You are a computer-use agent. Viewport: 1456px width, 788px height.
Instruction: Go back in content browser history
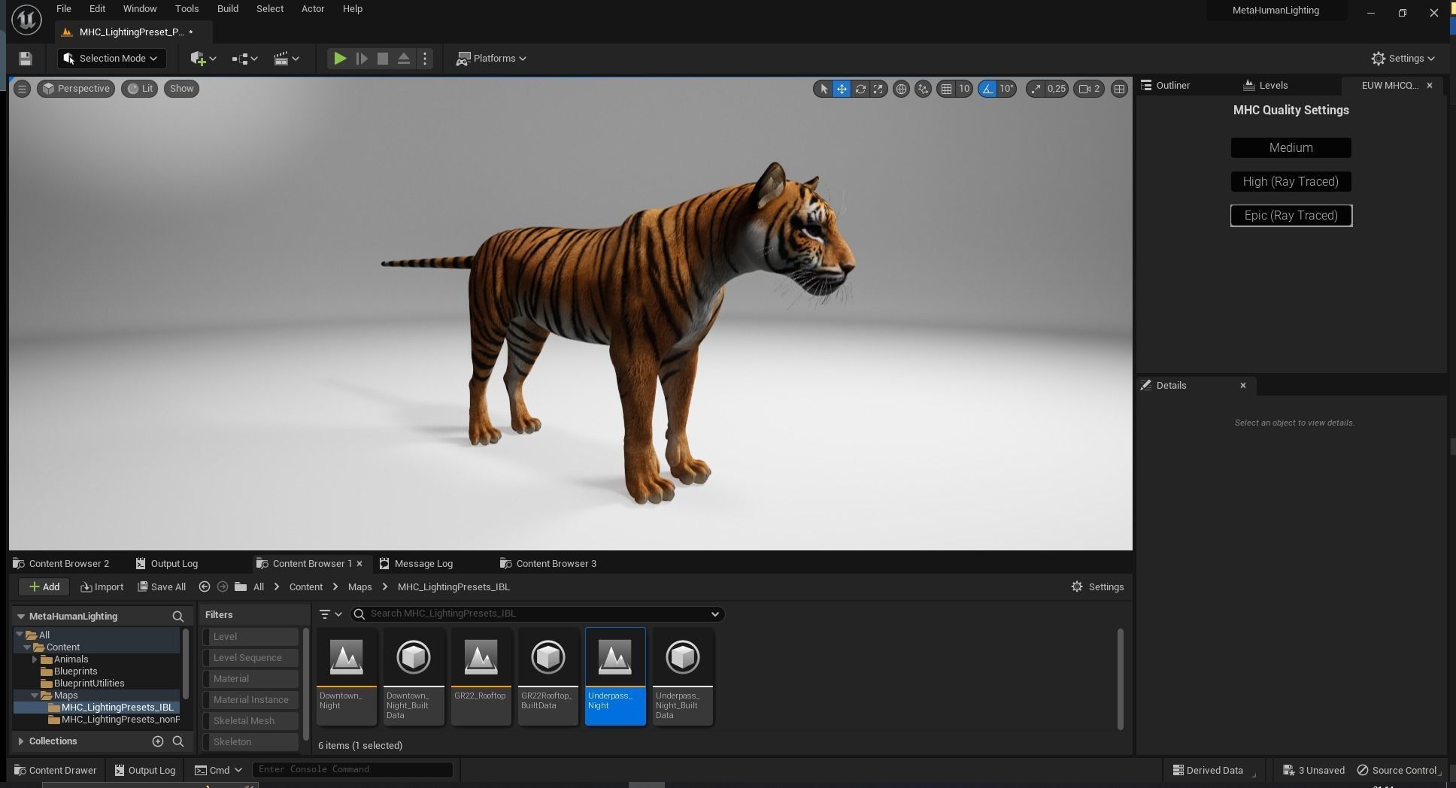click(205, 586)
